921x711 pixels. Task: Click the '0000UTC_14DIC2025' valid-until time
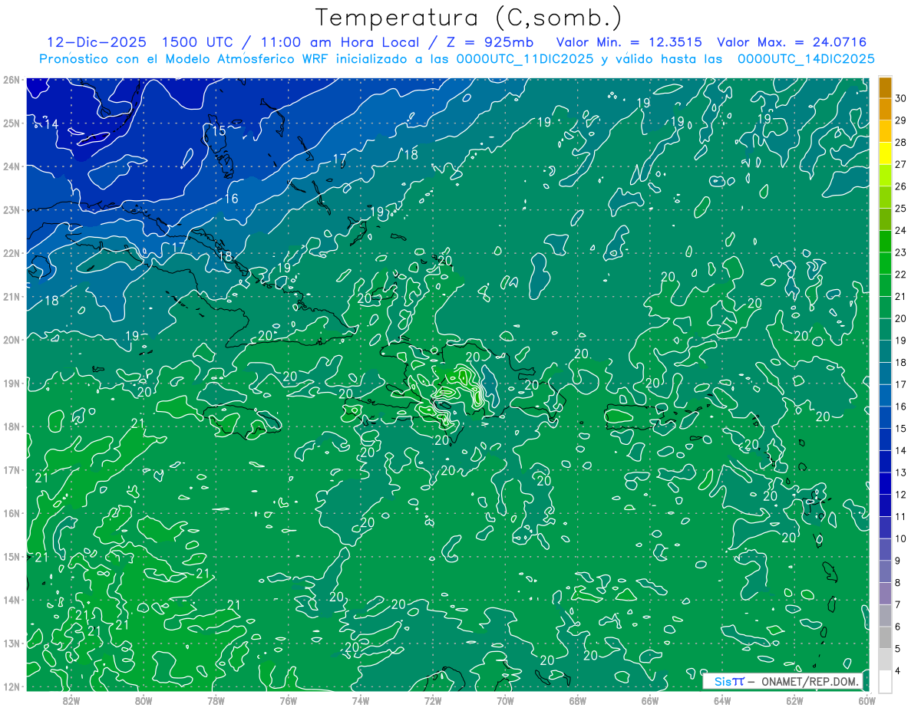[x=806, y=59]
